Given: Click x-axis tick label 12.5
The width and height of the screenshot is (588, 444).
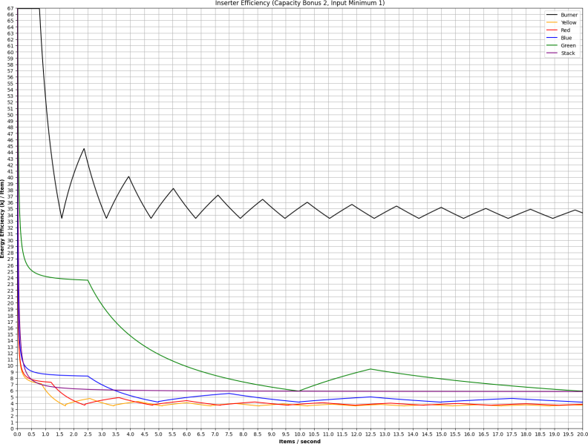Looking at the screenshot, I should pyautogui.click(x=370, y=434).
